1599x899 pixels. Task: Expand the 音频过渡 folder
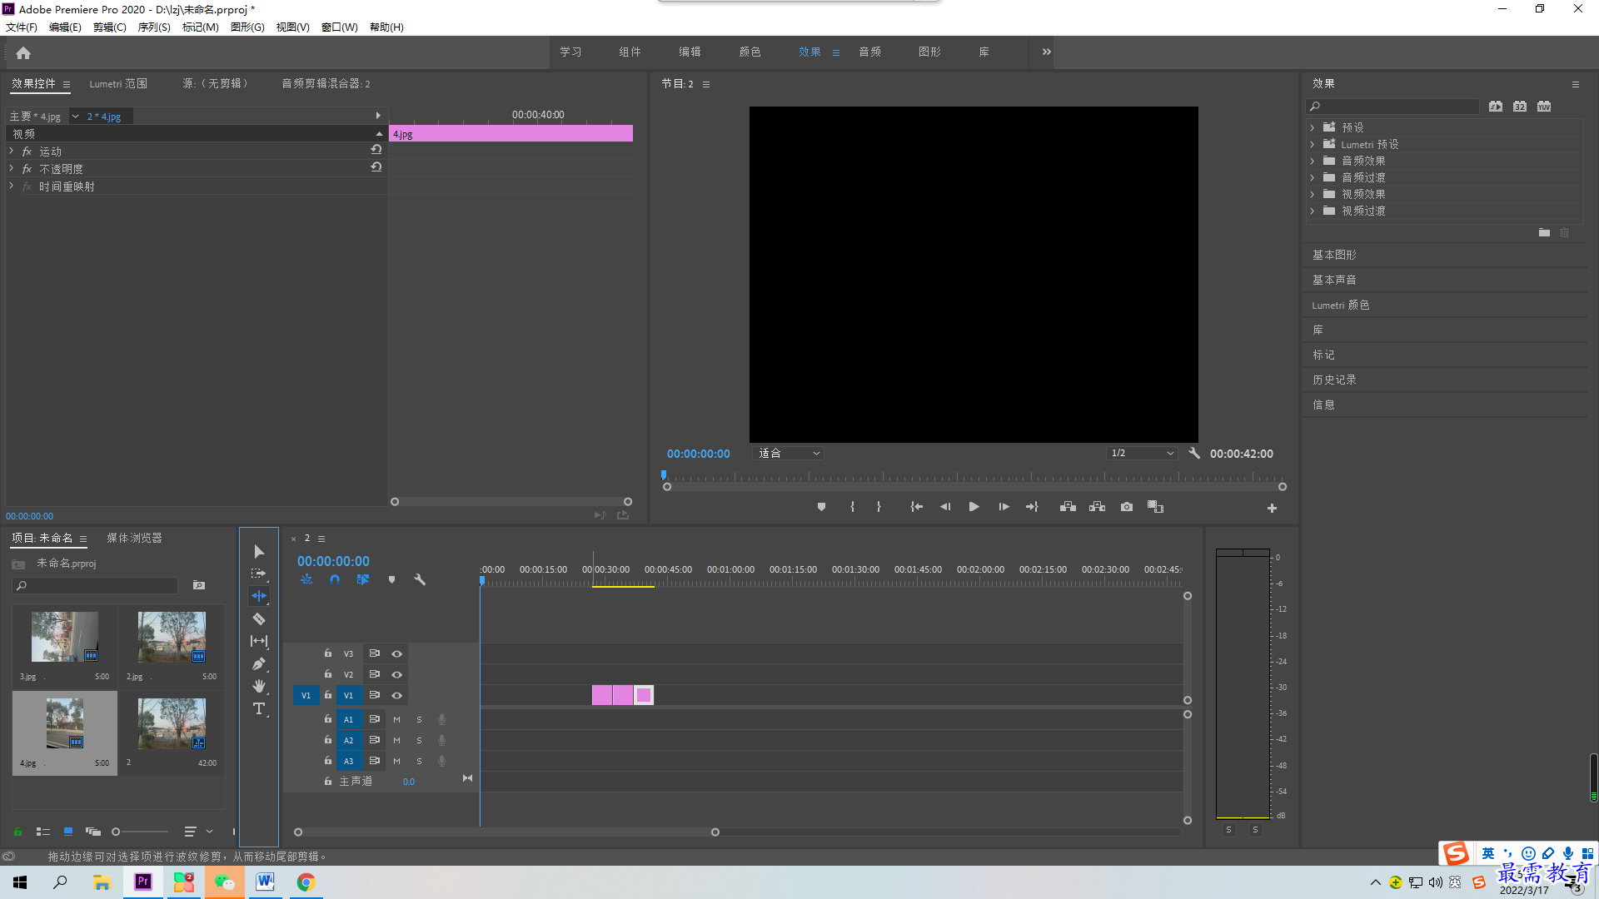pos(1312,177)
